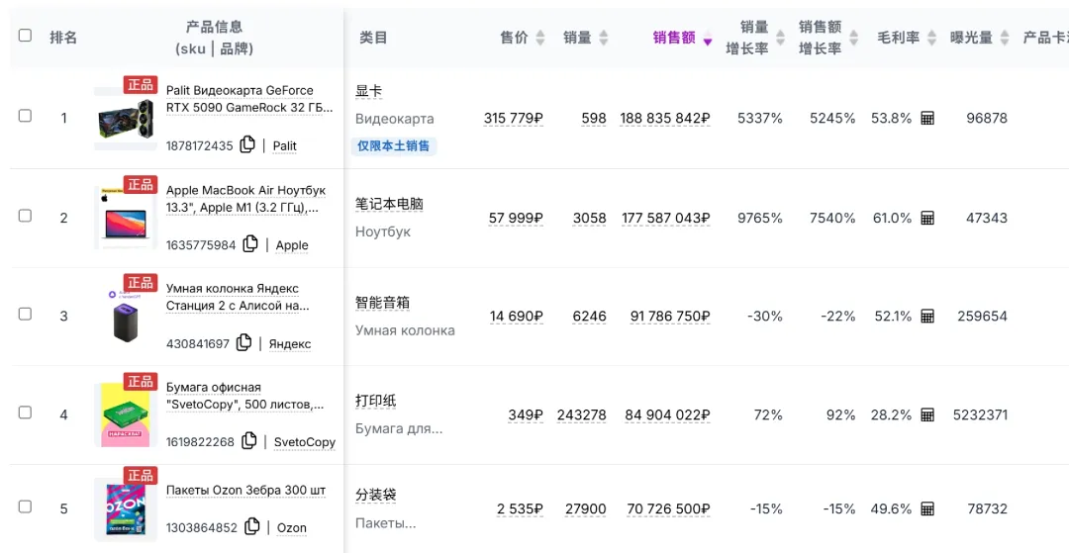Image resolution: width=1069 pixels, height=553 pixels.
Task: Sort by the 曝光量 column arrows
Action: [1005, 38]
